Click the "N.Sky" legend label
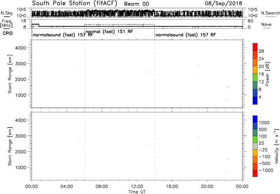The height and width of the screenshot is (194, 280). (x=7, y=13)
